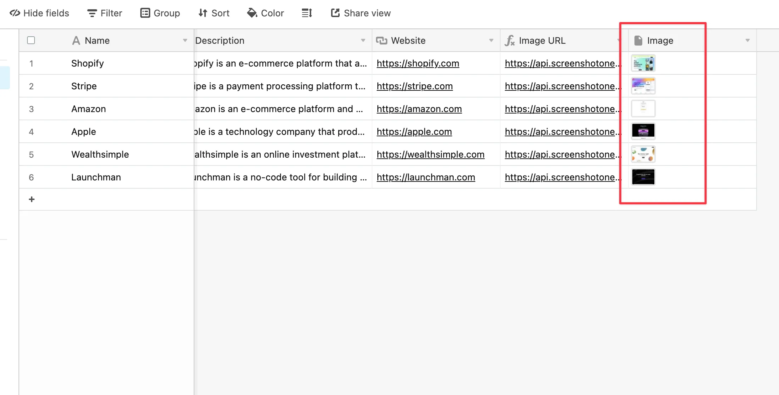Image resolution: width=779 pixels, height=395 pixels.
Task: Click the formula icon on Image URL column
Action: (509, 41)
